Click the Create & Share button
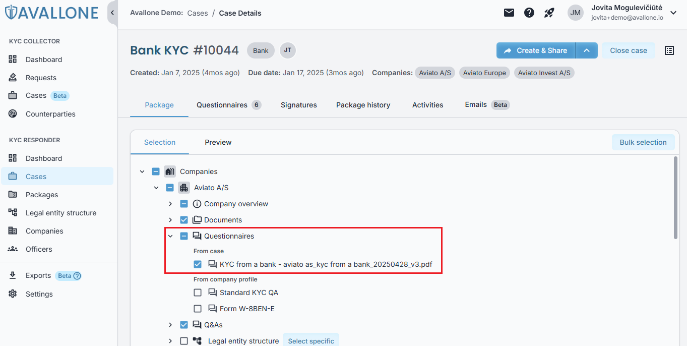 coord(536,50)
